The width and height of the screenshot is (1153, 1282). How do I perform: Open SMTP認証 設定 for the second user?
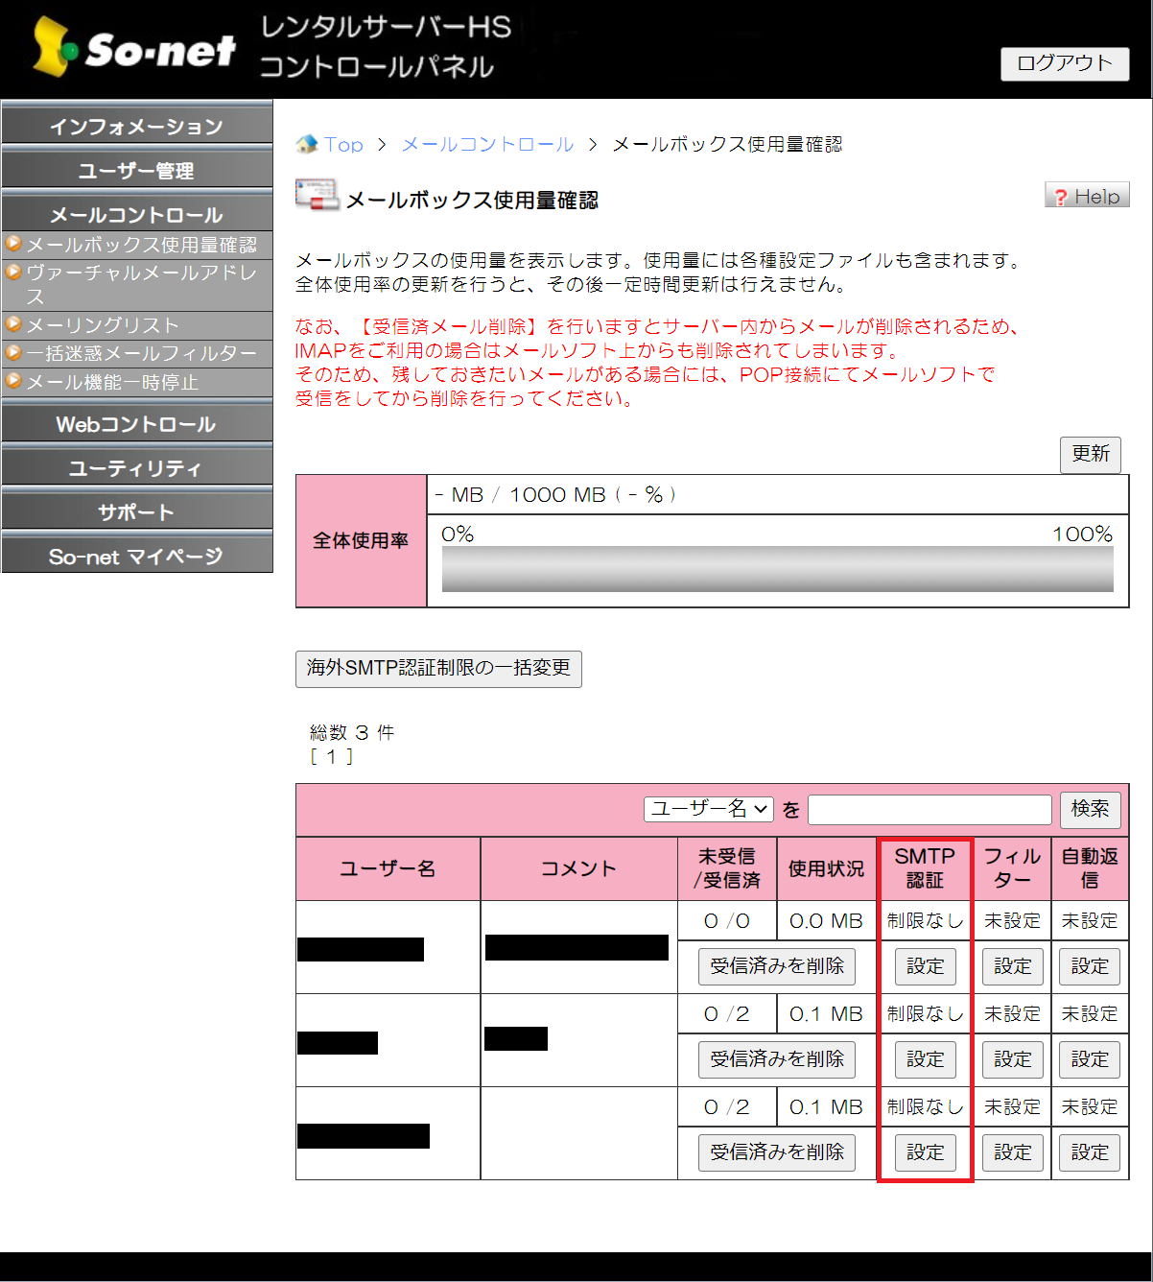[x=925, y=1058]
